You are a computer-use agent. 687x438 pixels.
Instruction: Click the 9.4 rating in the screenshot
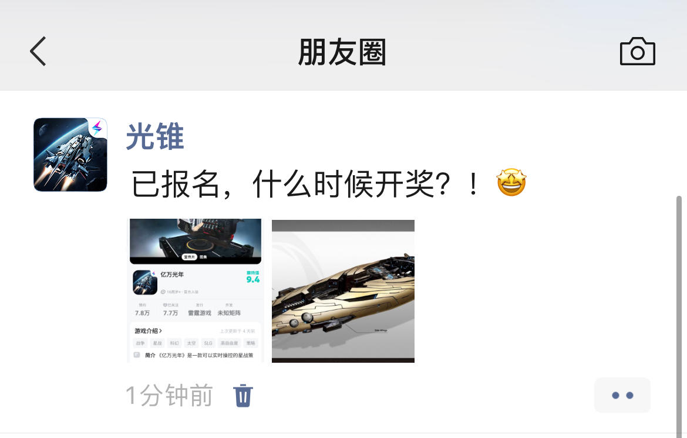pyautogui.click(x=253, y=279)
